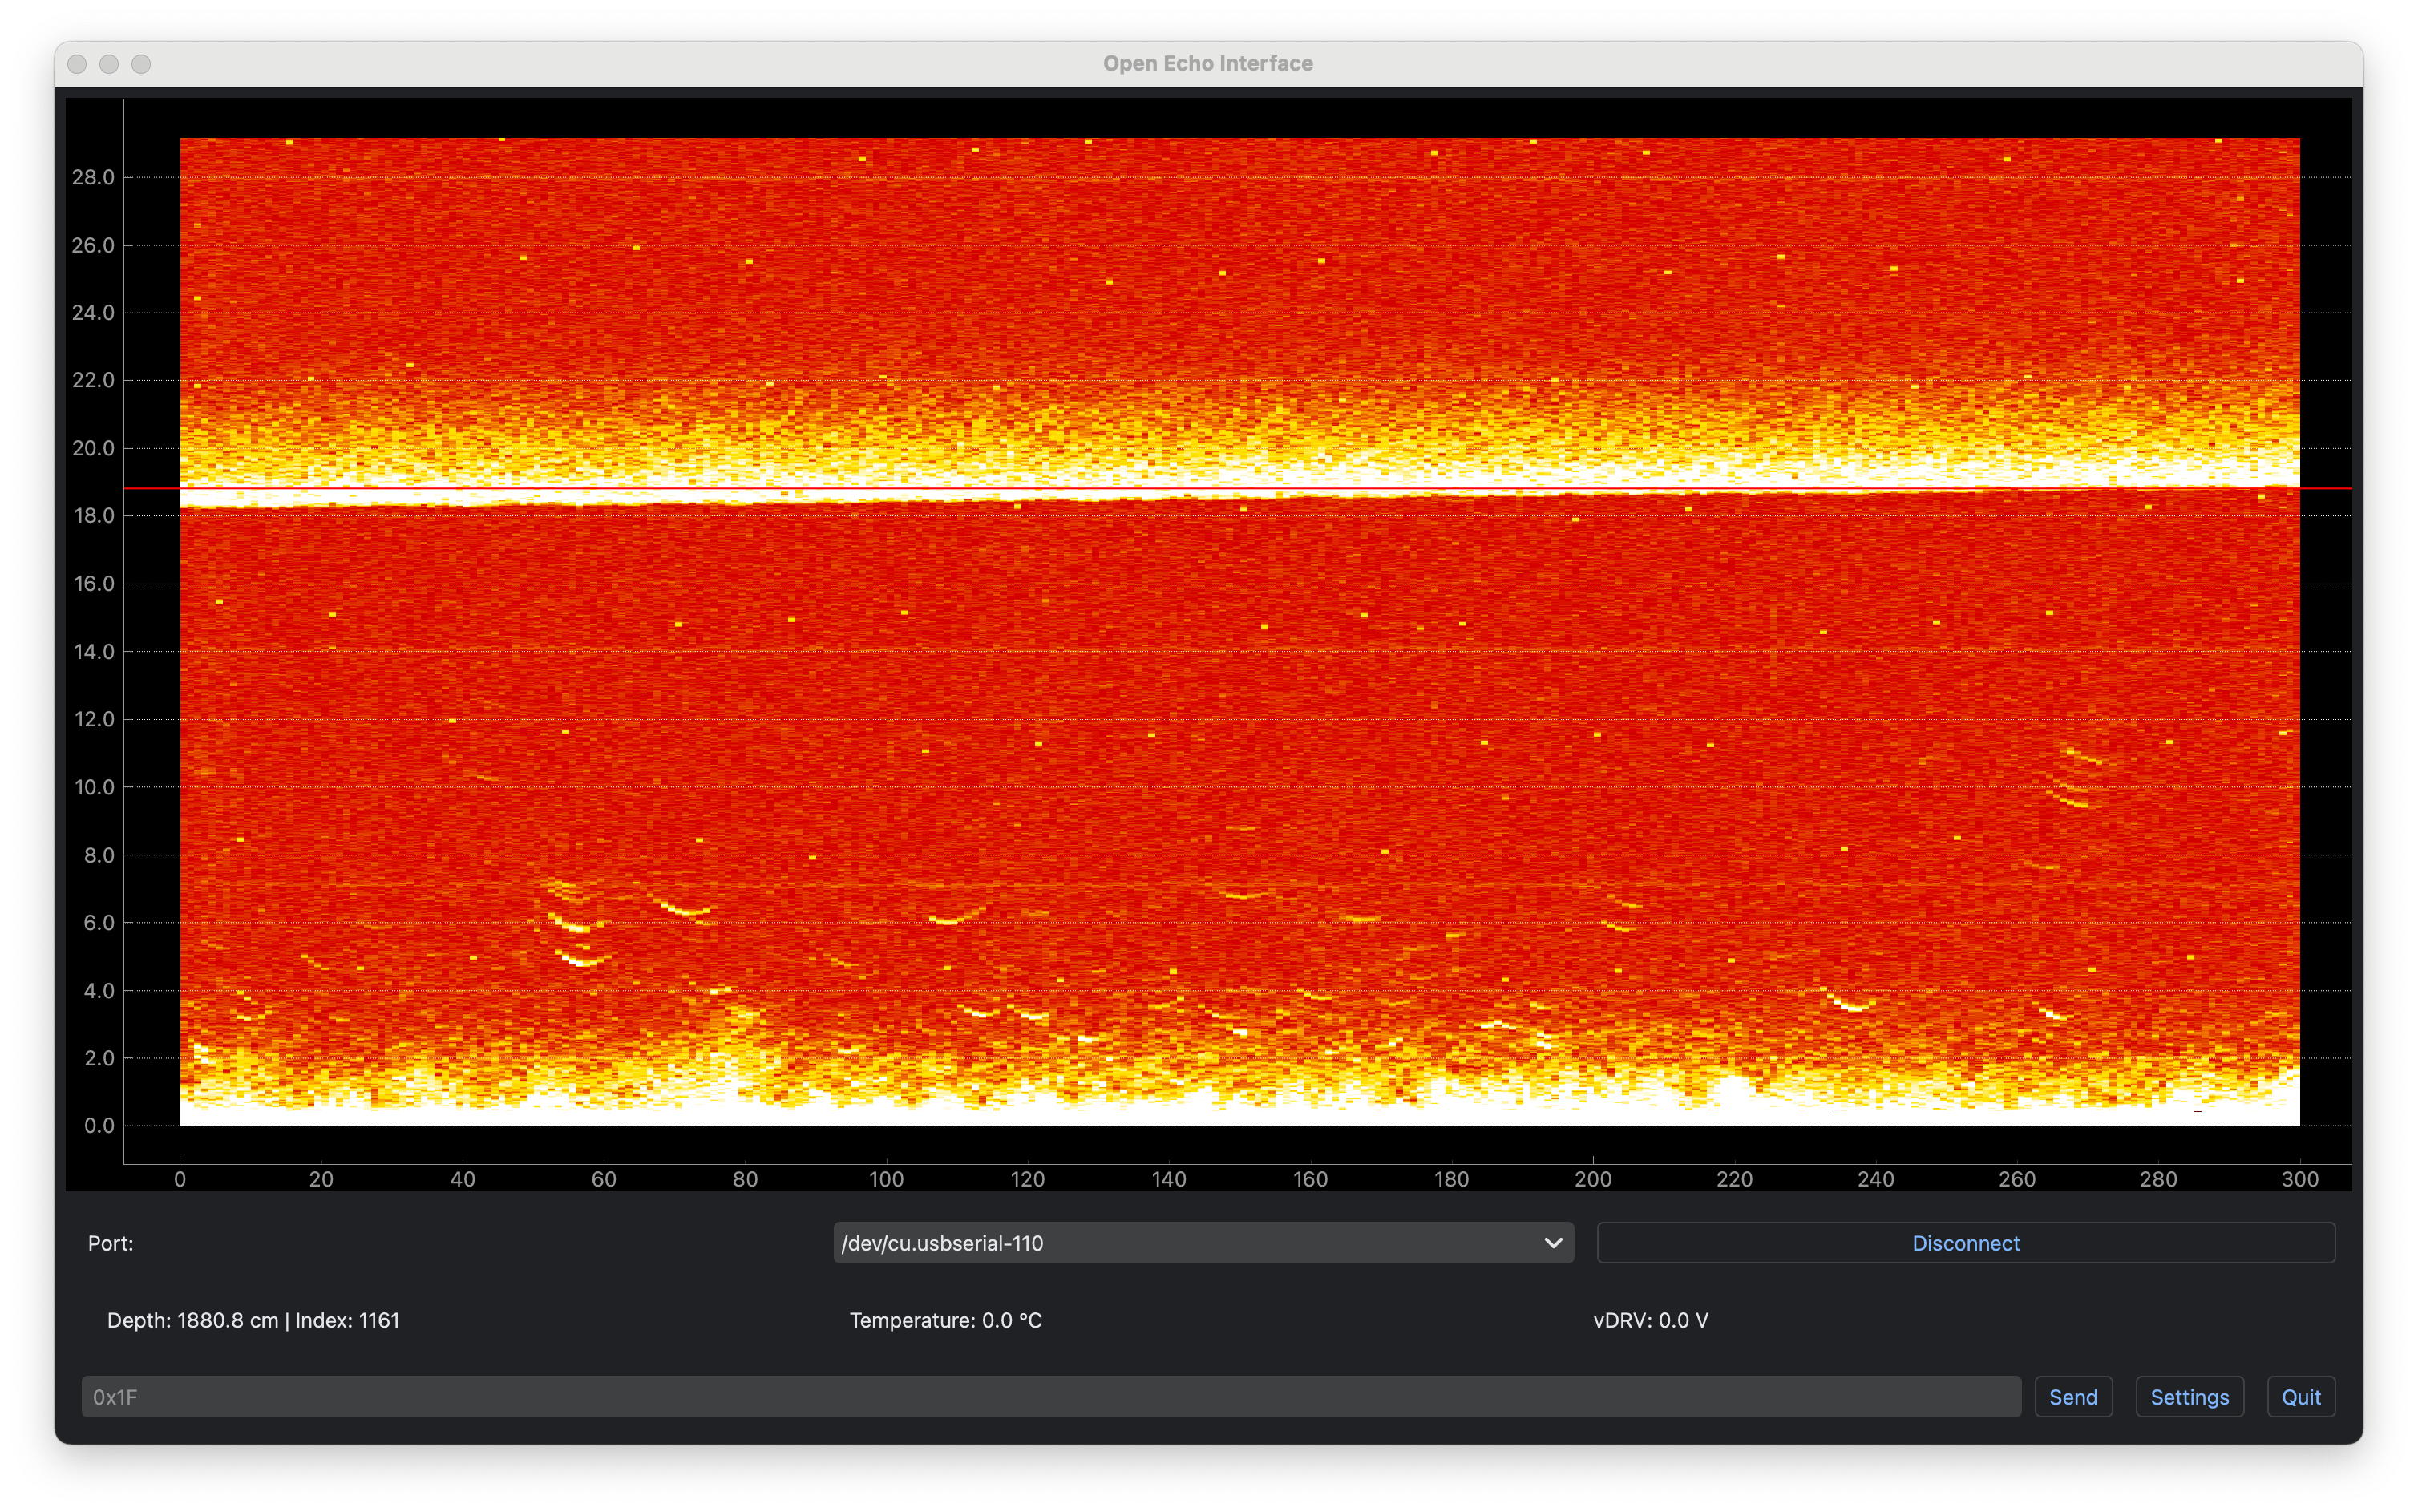Click the Quit button
Image resolution: width=2418 pixels, height=1512 pixels.
(x=2300, y=1397)
